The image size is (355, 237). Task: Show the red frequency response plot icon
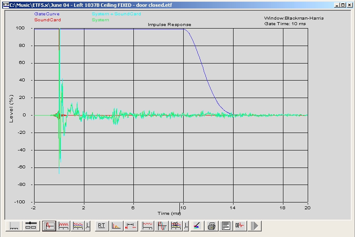[148, 225]
